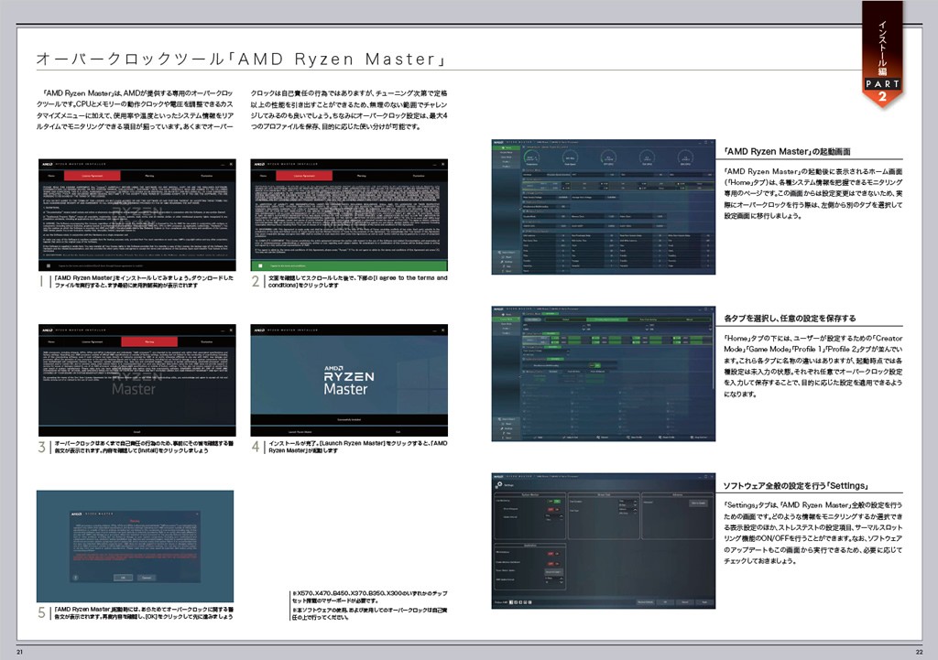Click Import/Export in the startup screen sidebar
This screenshot has width=938, height=660.
(507, 253)
